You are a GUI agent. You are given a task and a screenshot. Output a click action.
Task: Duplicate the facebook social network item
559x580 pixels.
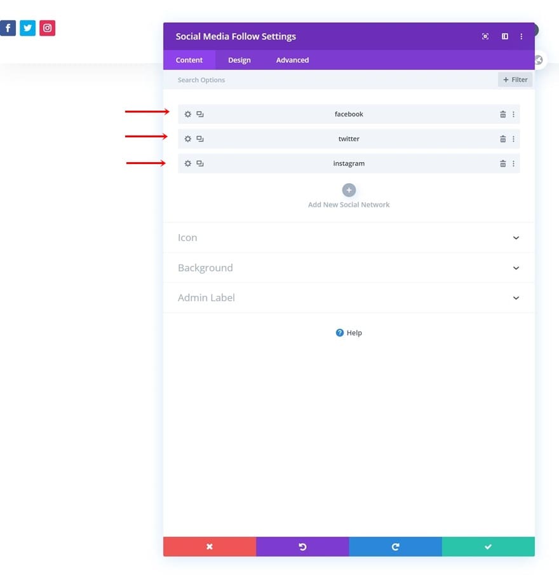pyautogui.click(x=200, y=114)
